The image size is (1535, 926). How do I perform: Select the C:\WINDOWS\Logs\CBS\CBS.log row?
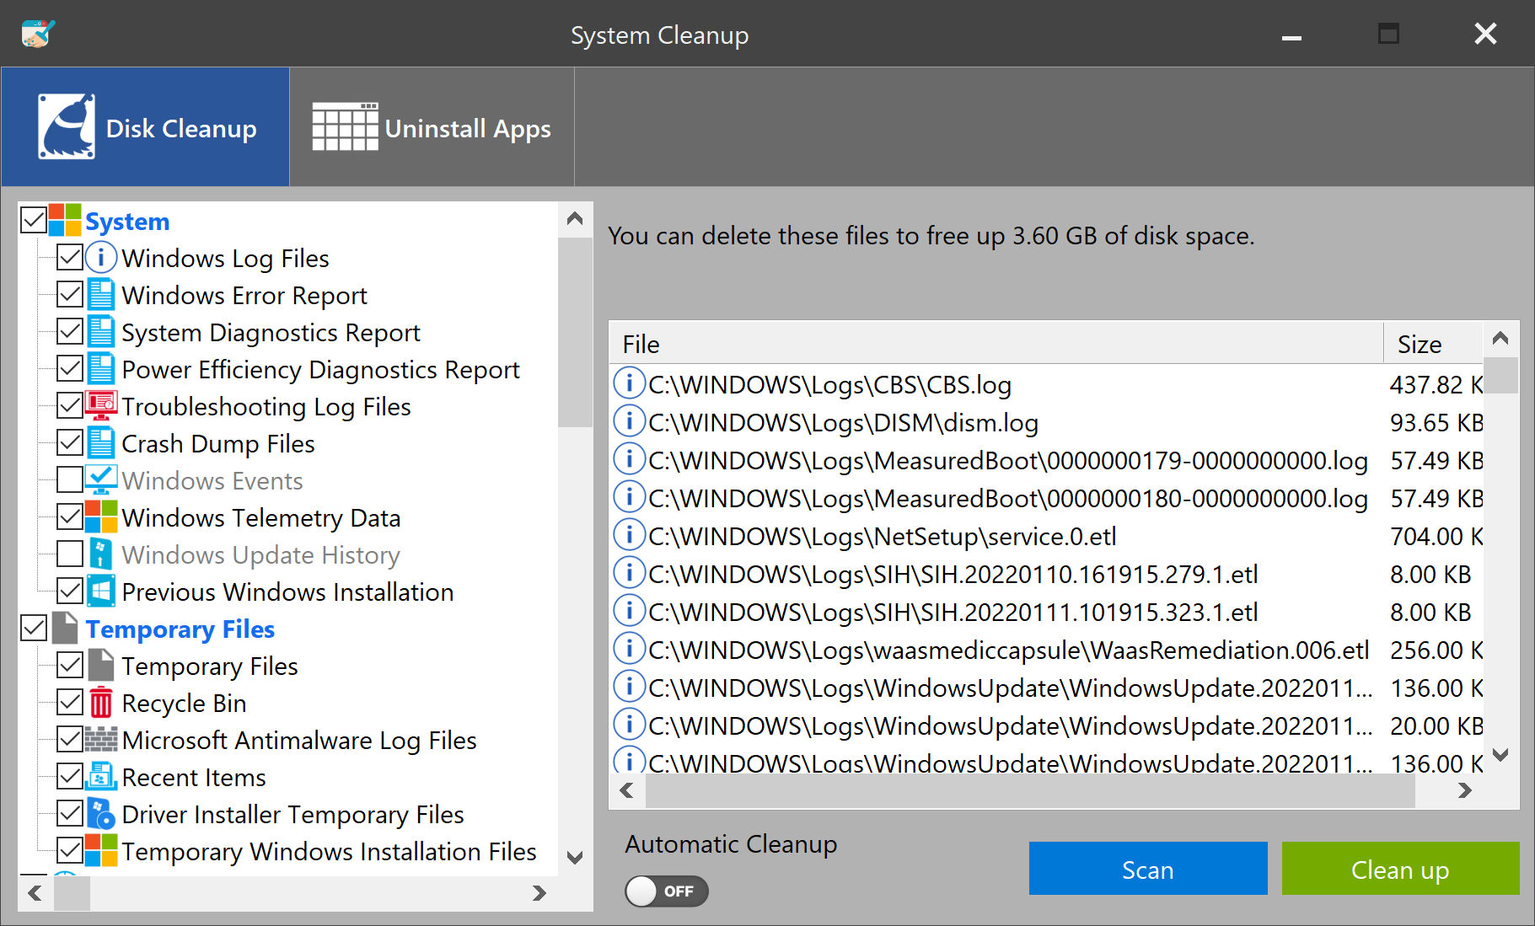tap(1046, 384)
